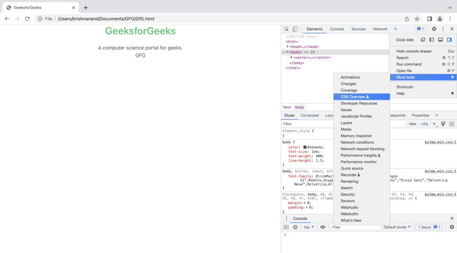Click the html breadcrumb
This screenshot has height=253, width=457.
pyautogui.click(x=287, y=108)
